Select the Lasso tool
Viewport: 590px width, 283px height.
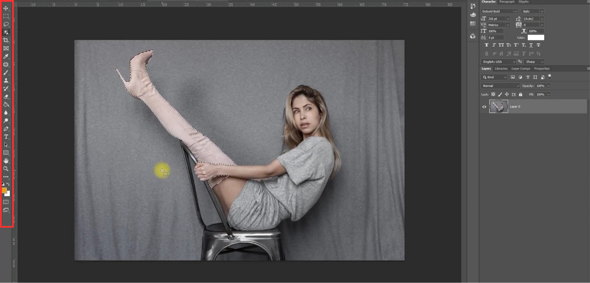[6, 24]
